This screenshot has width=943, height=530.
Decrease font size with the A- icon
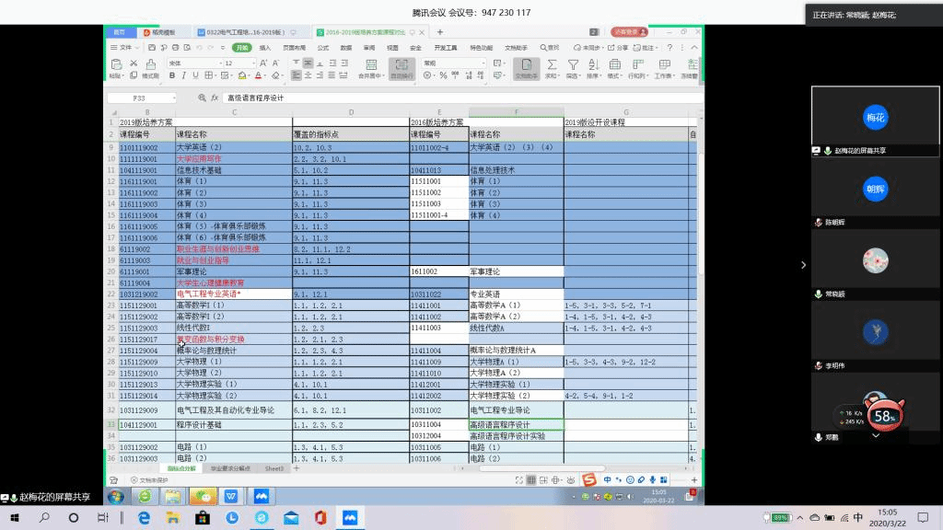click(x=275, y=63)
